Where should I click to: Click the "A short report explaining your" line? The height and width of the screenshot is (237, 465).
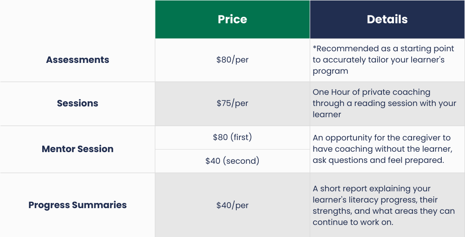coord(372,189)
